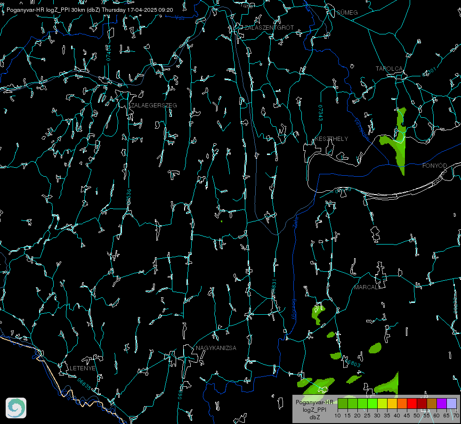Viewport: 461px width, 424px height.
Task: Click the dark red 50-55 dBZ swatch
Action: [x=422, y=403]
